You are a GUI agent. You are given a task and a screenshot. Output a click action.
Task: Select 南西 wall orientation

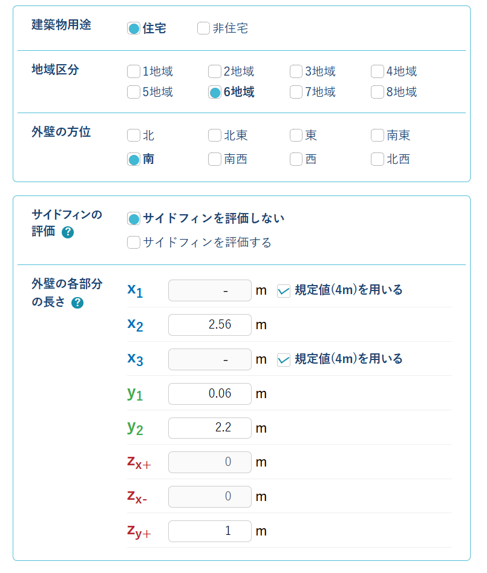pyautogui.click(x=215, y=159)
